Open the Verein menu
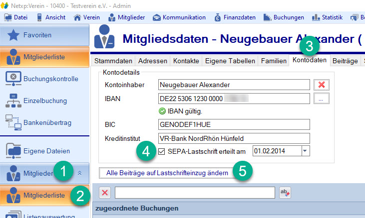The width and height of the screenshot is (365, 218). click(86, 17)
